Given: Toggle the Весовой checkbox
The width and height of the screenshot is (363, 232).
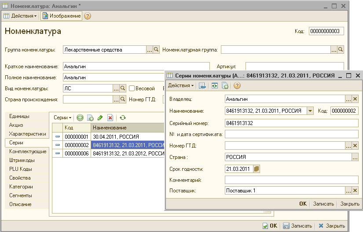Looking at the screenshot, I should pos(132,88).
